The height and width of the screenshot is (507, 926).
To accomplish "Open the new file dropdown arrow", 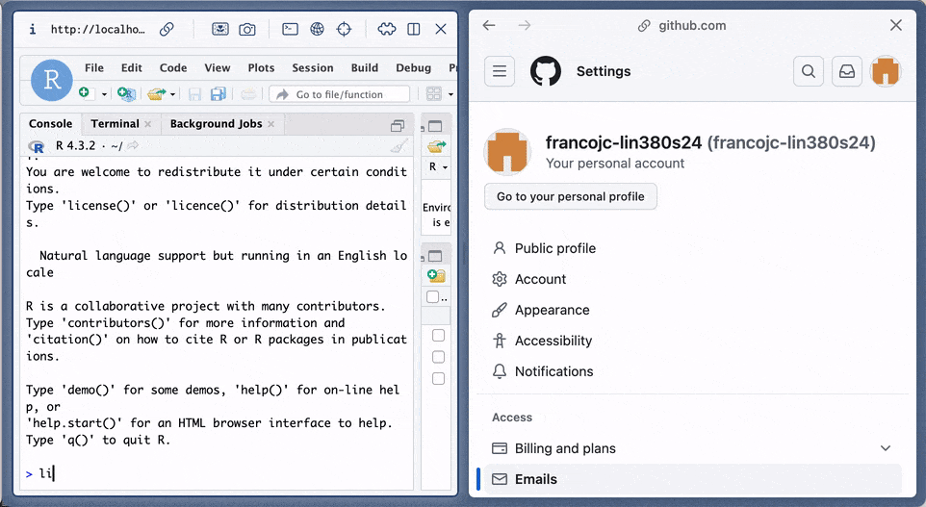I will click(104, 94).
